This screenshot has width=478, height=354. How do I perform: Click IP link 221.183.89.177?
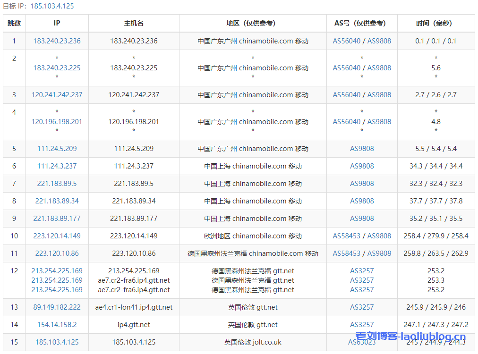57,219
